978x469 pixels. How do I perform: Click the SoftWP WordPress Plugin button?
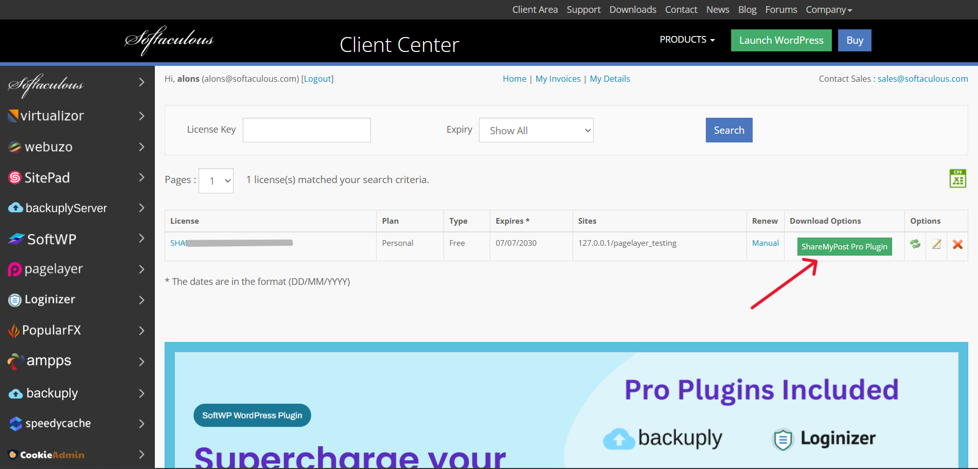[252, 415]
